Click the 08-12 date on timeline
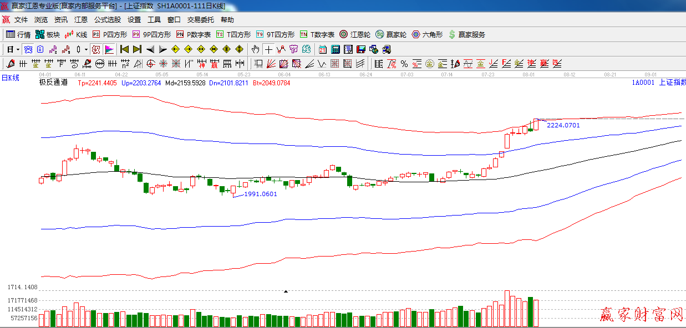686x328 pixels. pyautogui.click(x=569, y=74)
